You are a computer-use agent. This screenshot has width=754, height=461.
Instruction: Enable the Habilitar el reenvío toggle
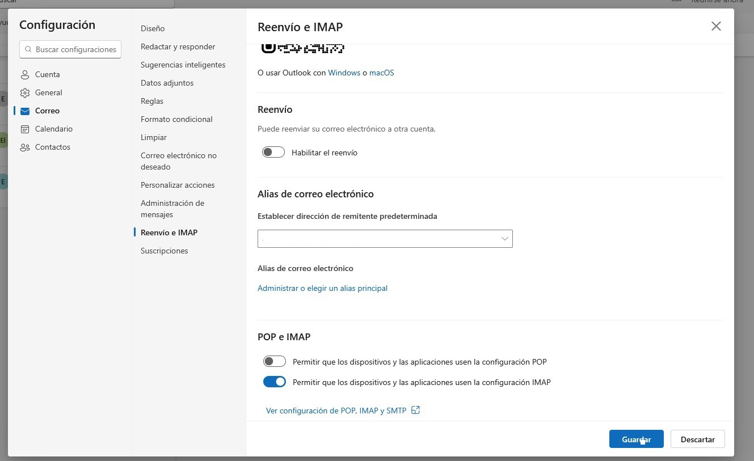(273, 153)
